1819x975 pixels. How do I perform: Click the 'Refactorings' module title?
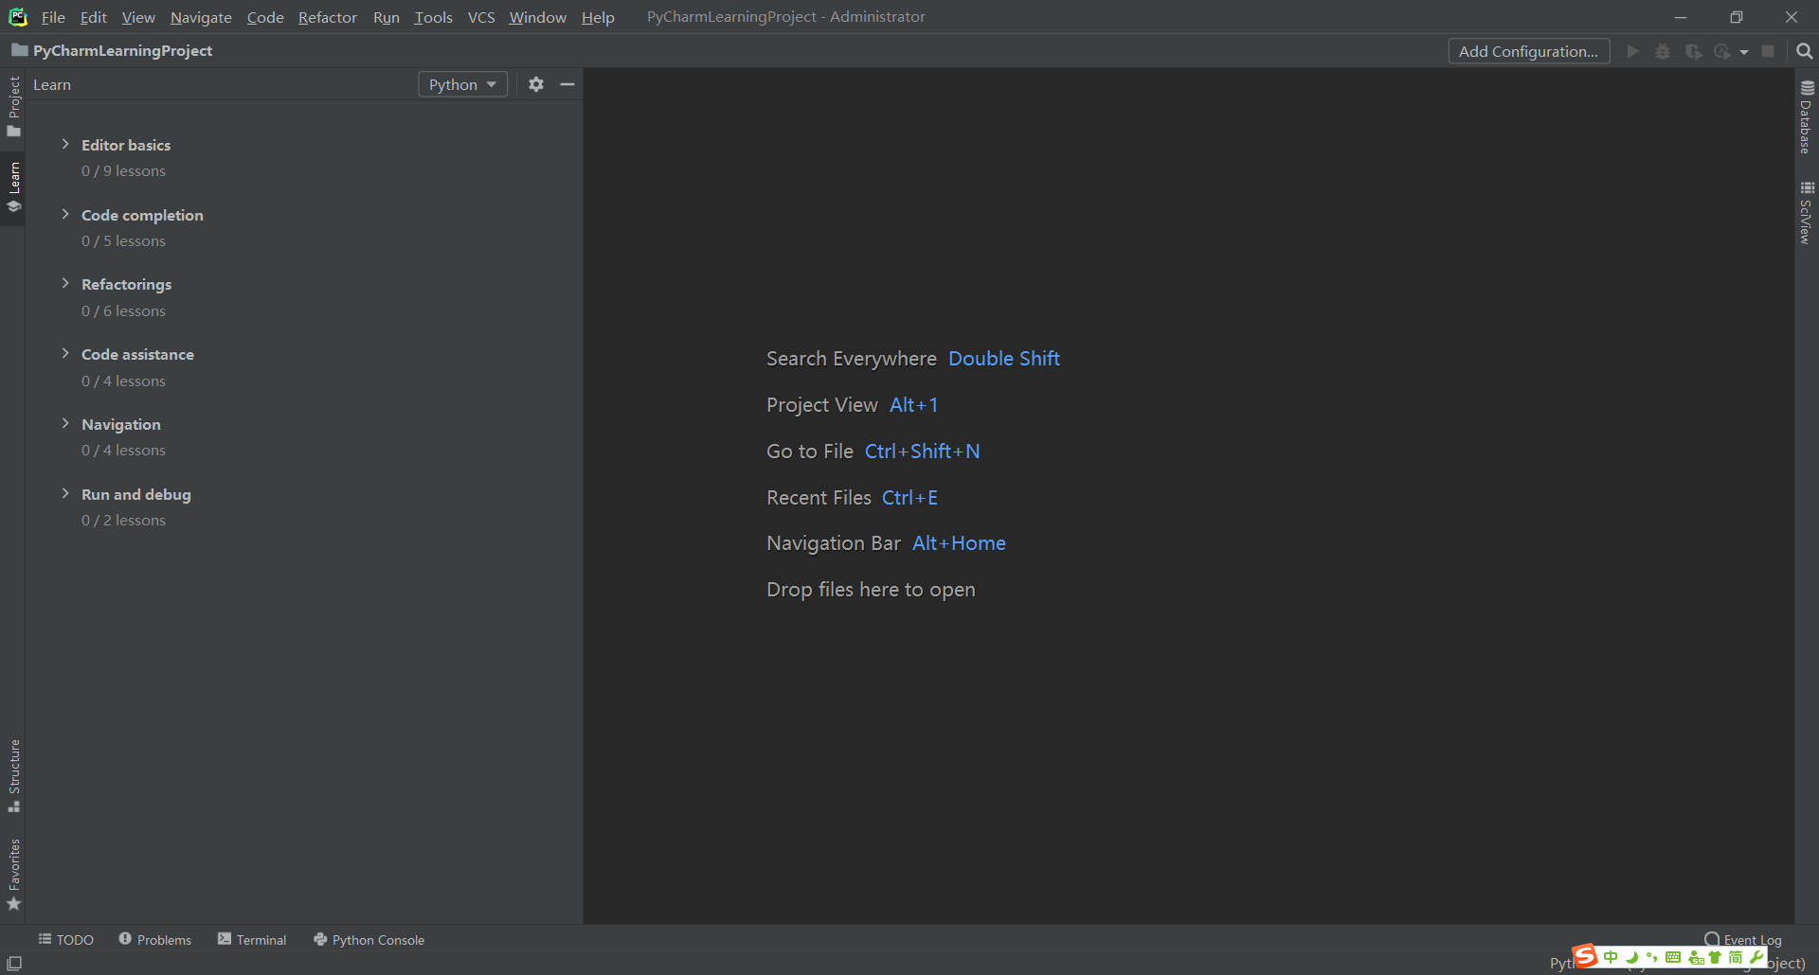tap(126, 284)
